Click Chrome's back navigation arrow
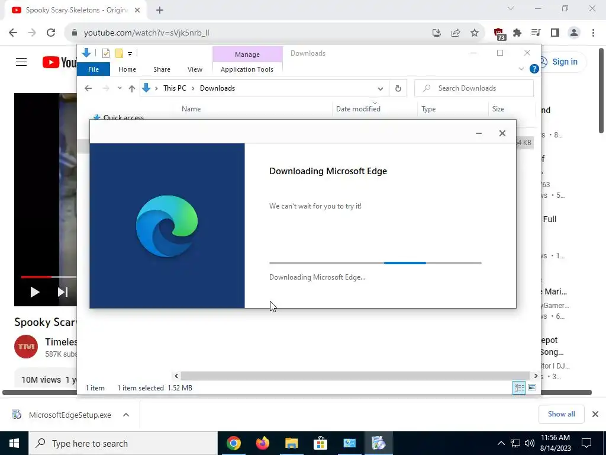The height and width of the screenshot is (455, 606). (x=13, y=33)
